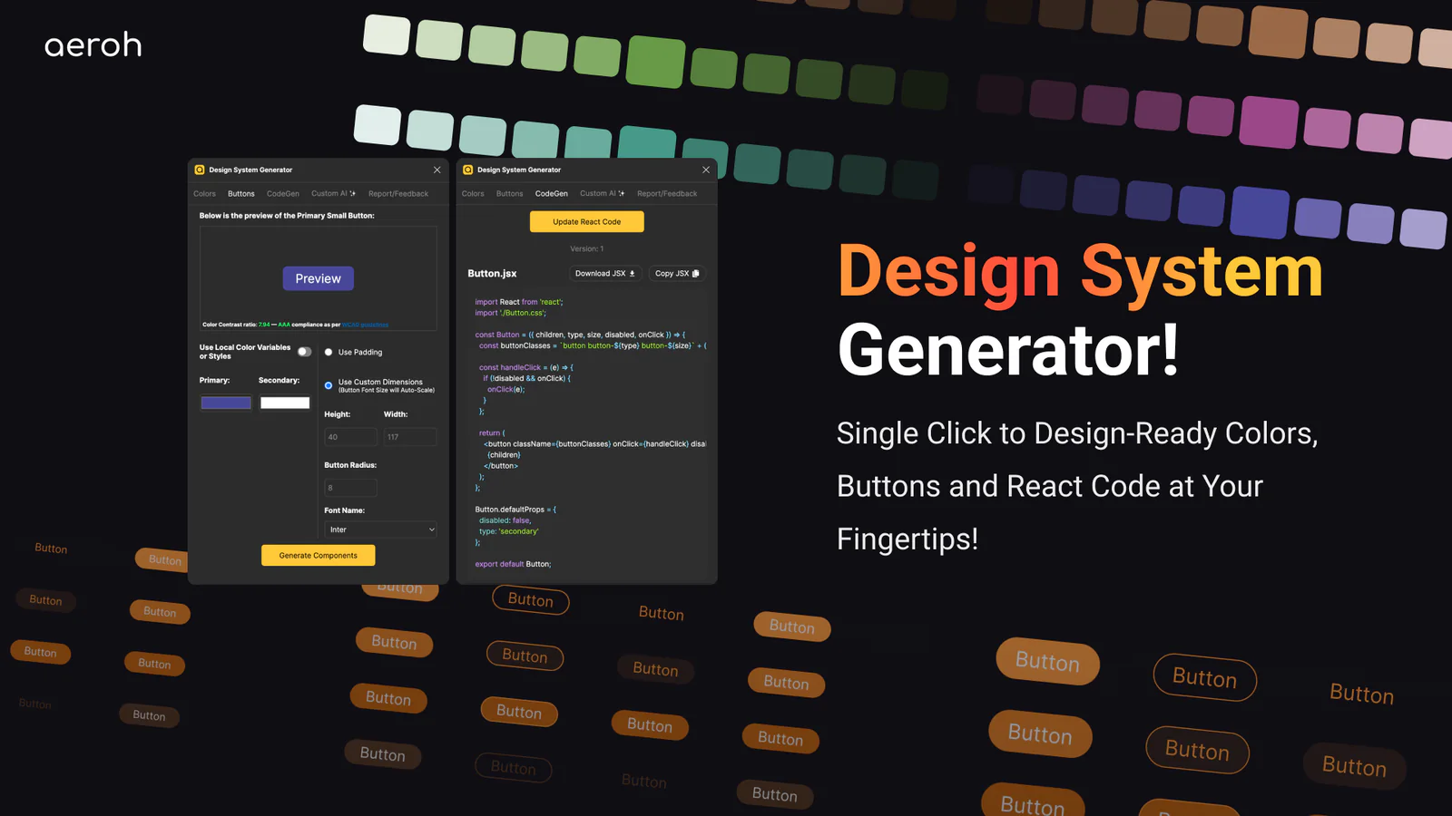This screenshot has height=816, width=1452.
Task: Click the Generate Components button
Action: 319,555
